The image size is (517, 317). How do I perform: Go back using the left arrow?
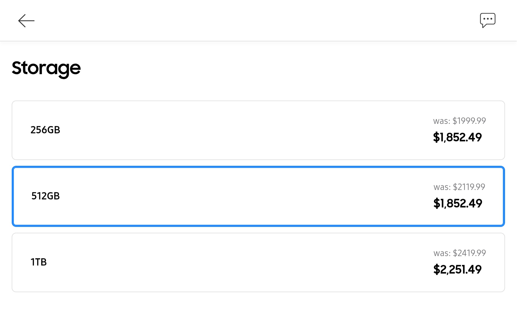(x=26, y=21)
